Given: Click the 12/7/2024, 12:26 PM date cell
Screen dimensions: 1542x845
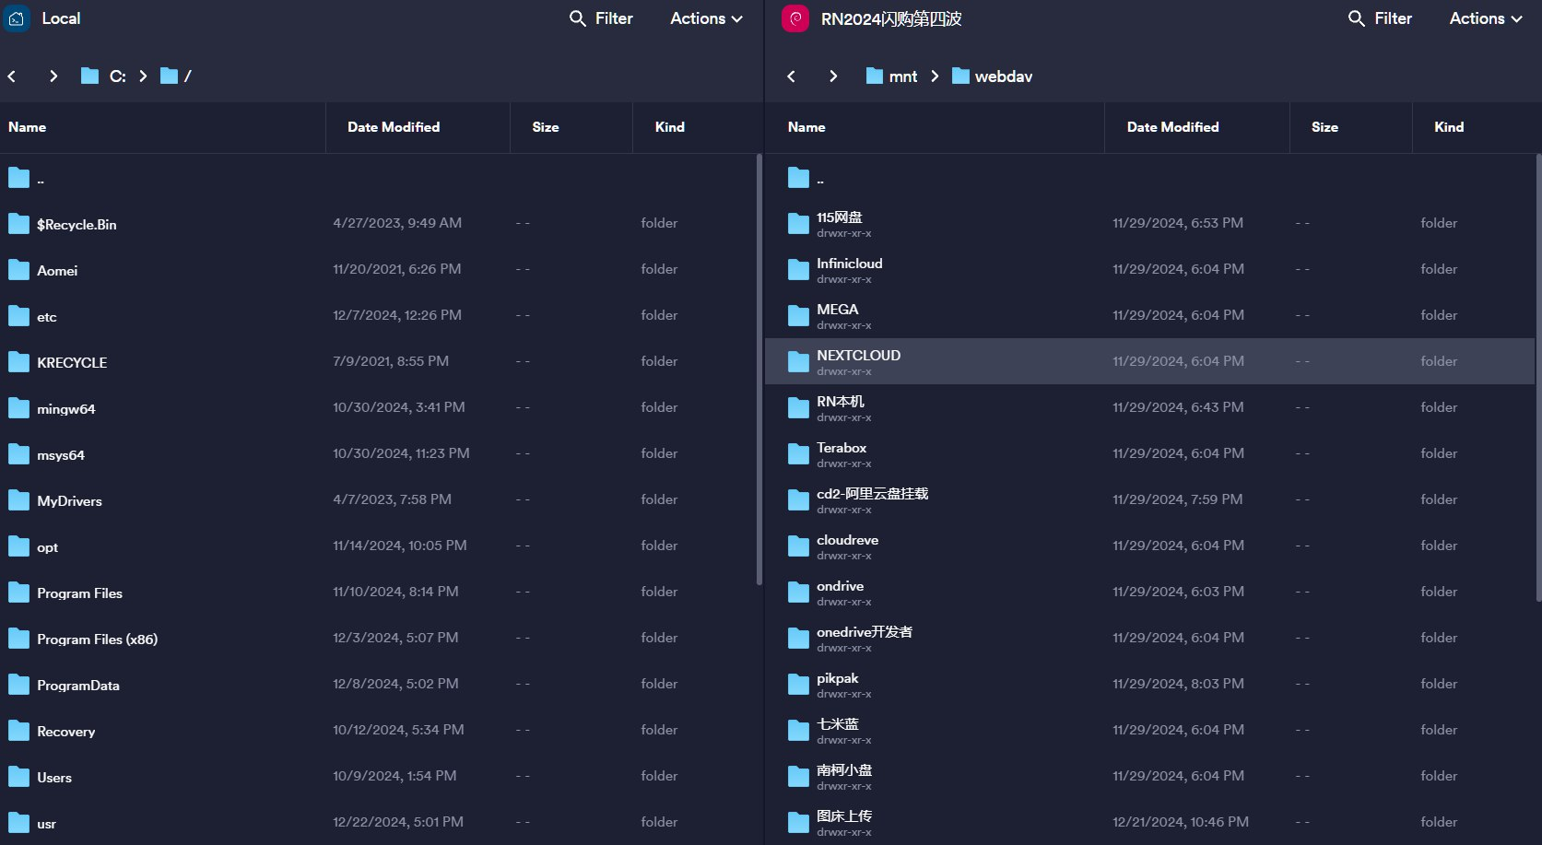Looking at the screenshot, I should [397, 315].
